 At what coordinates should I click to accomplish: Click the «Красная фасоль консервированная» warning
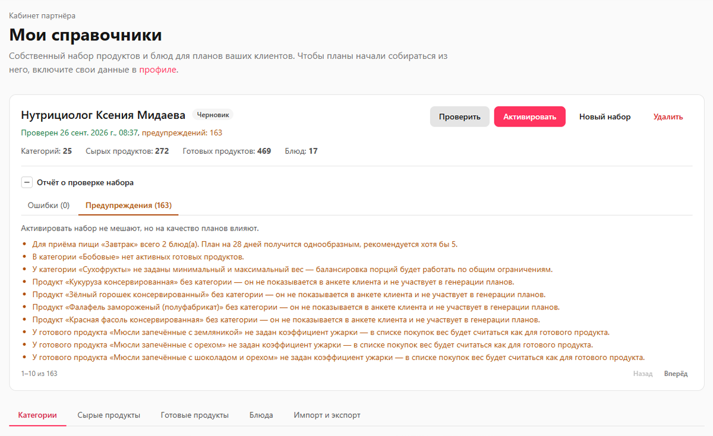click(286, 320)
